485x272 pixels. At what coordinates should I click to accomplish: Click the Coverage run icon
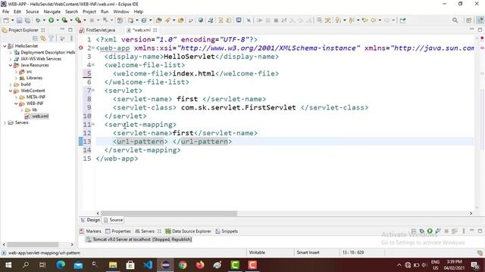[x=64, y=20]
